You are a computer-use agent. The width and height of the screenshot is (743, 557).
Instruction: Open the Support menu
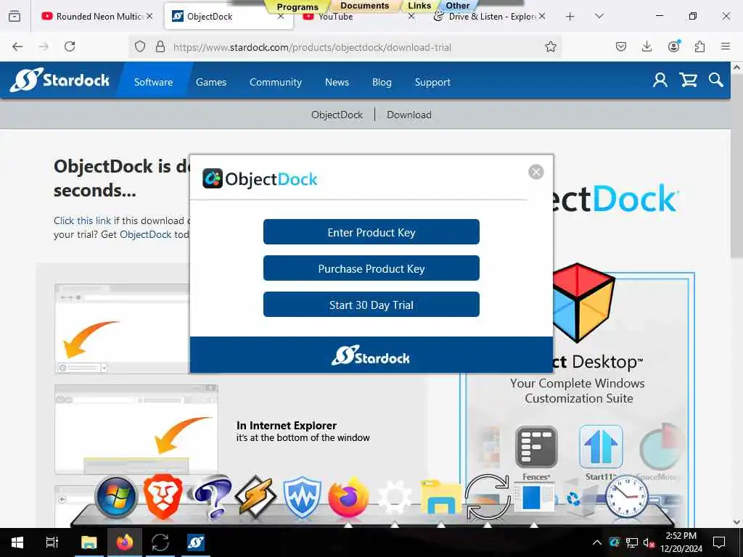[x=432, y=82]
